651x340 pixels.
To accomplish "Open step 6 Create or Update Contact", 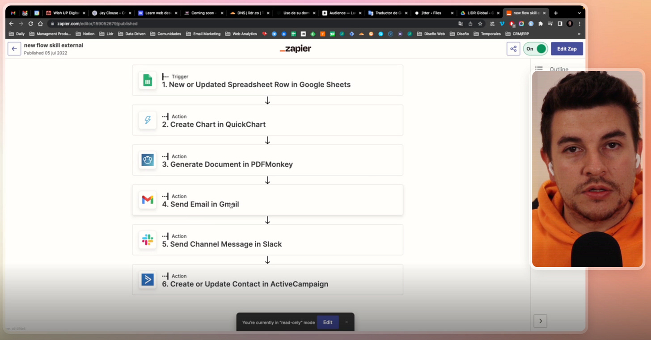I will (267, 280).
